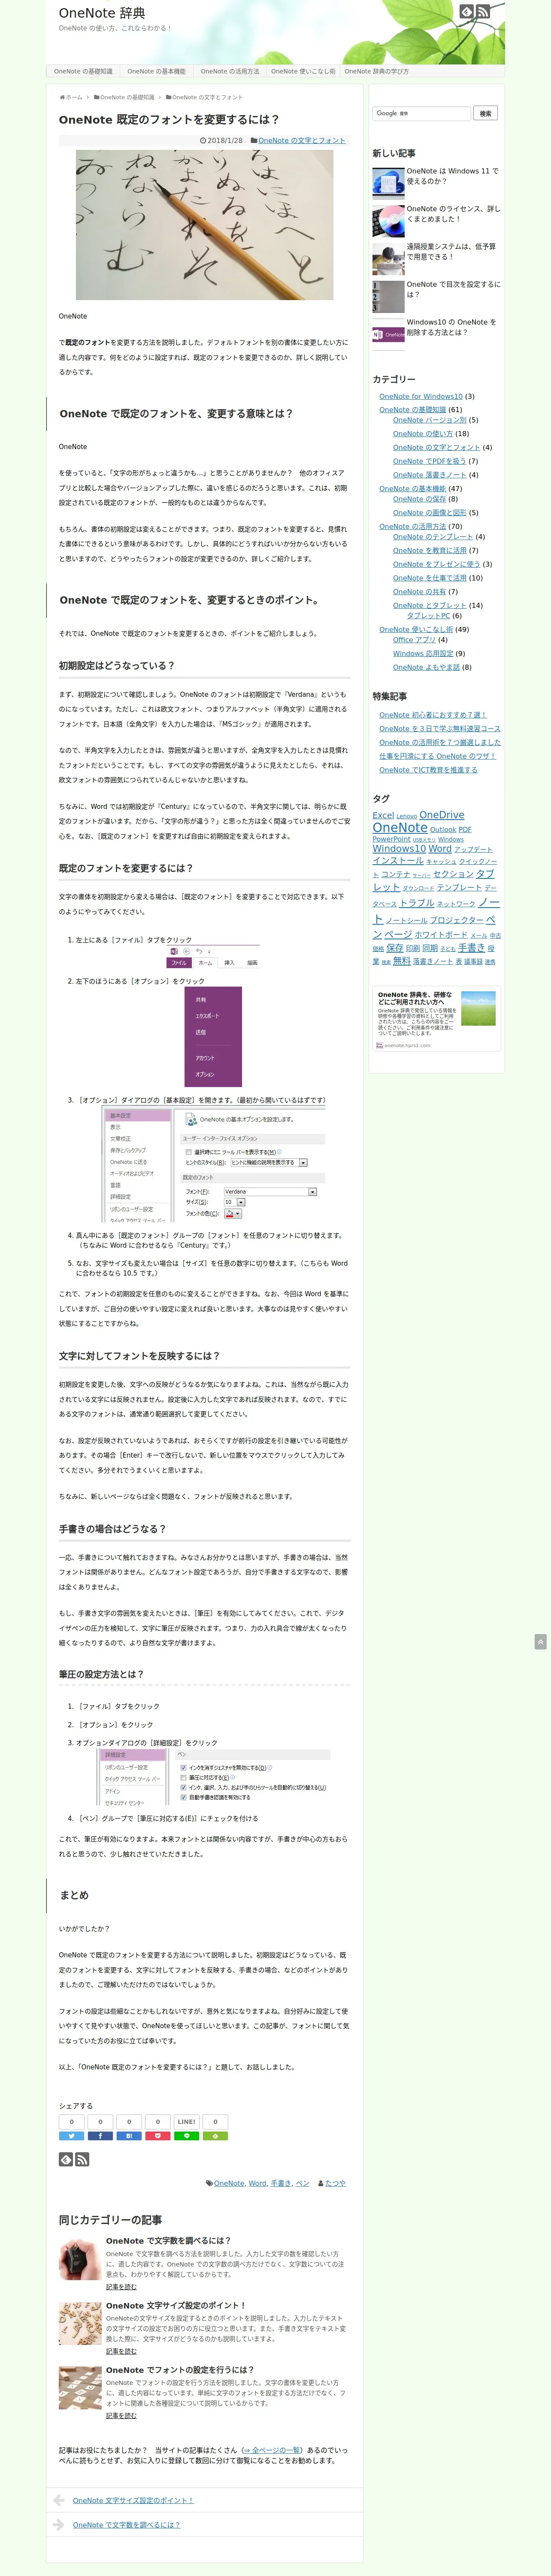This screenshot has width=551, height=2576.
Task: Open the OneNote よもやま話 category
Action: pos(426,667)
